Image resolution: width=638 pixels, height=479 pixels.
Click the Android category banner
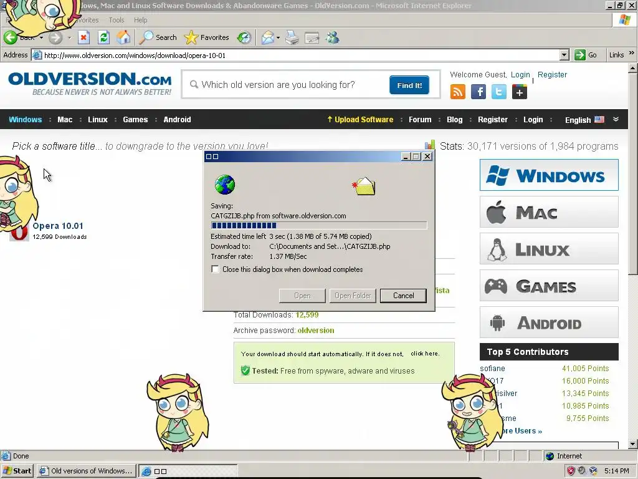(x=549, y=322)
